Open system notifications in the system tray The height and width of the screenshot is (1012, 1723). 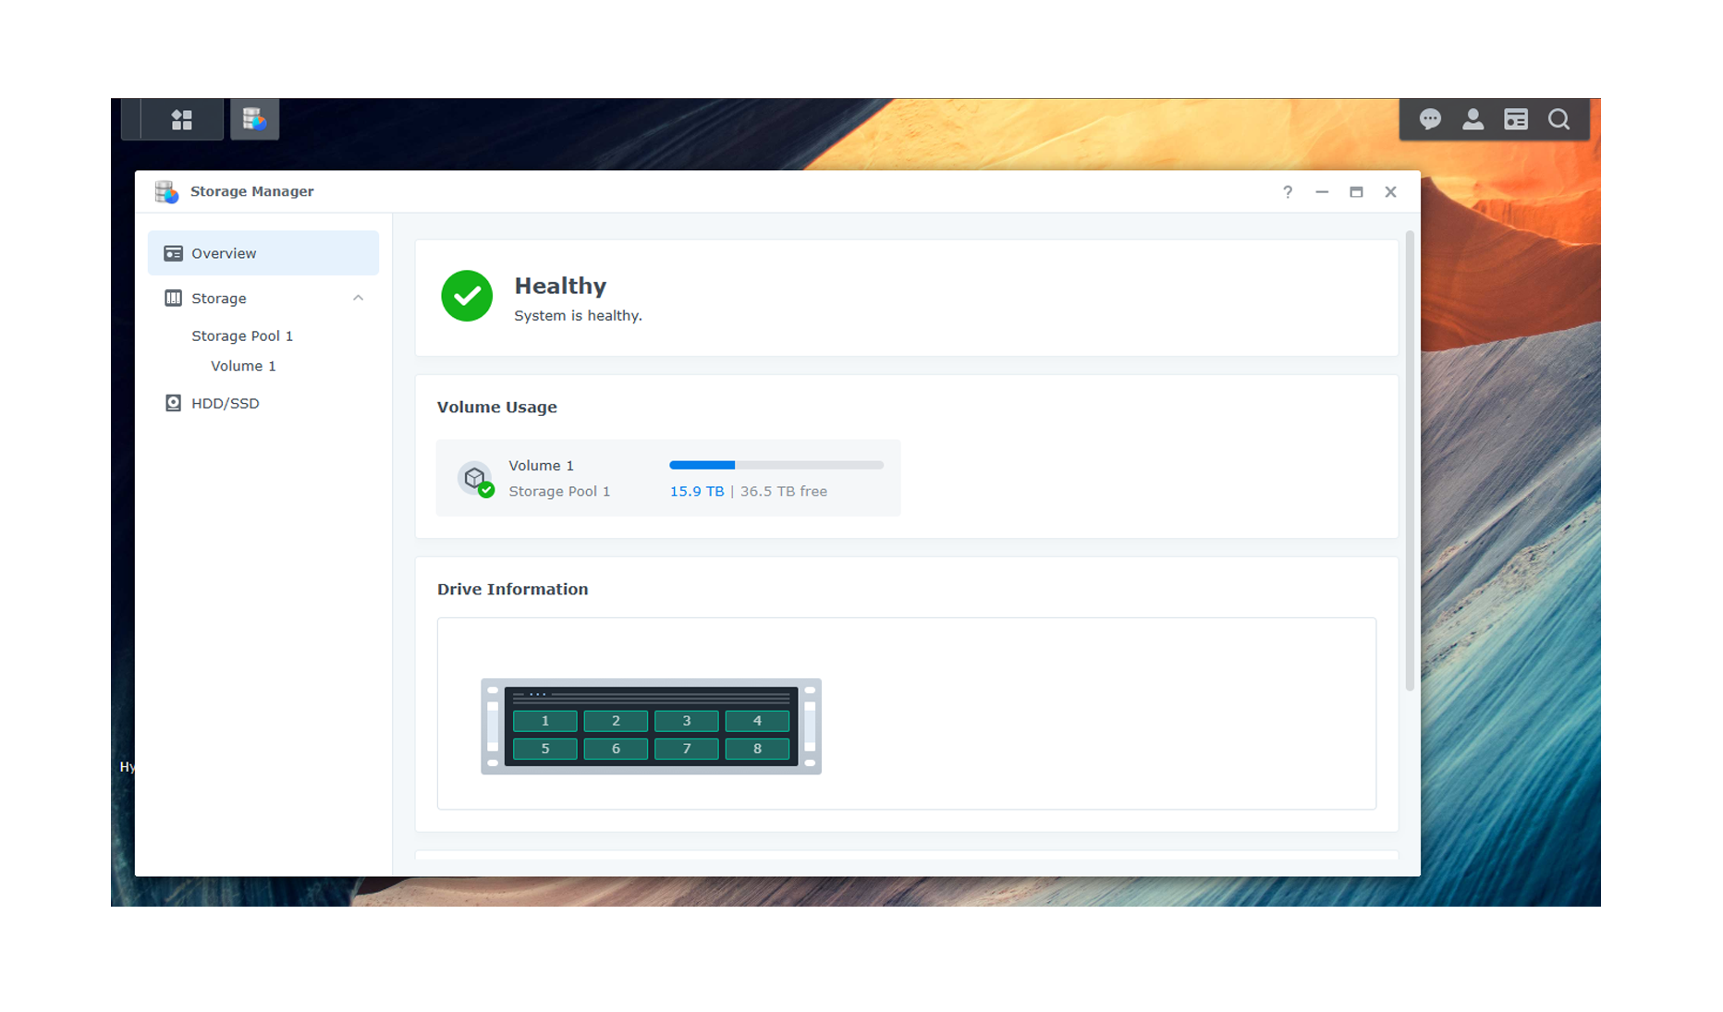(1430, 119)
